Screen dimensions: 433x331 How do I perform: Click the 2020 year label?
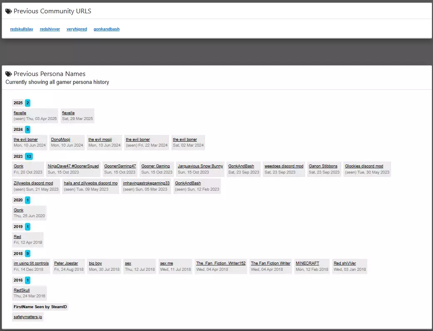click(x=18, y=200)
